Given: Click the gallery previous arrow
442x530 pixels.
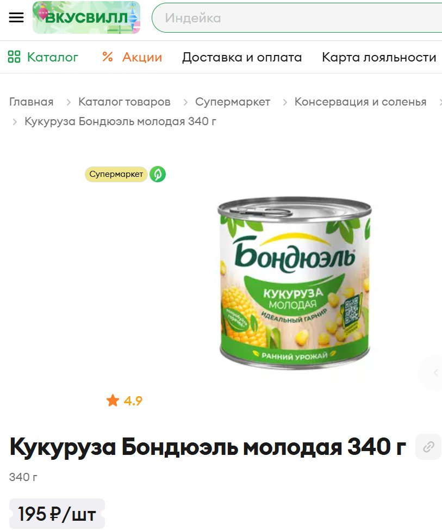Looking at the screenshot, I should [435, 373].
